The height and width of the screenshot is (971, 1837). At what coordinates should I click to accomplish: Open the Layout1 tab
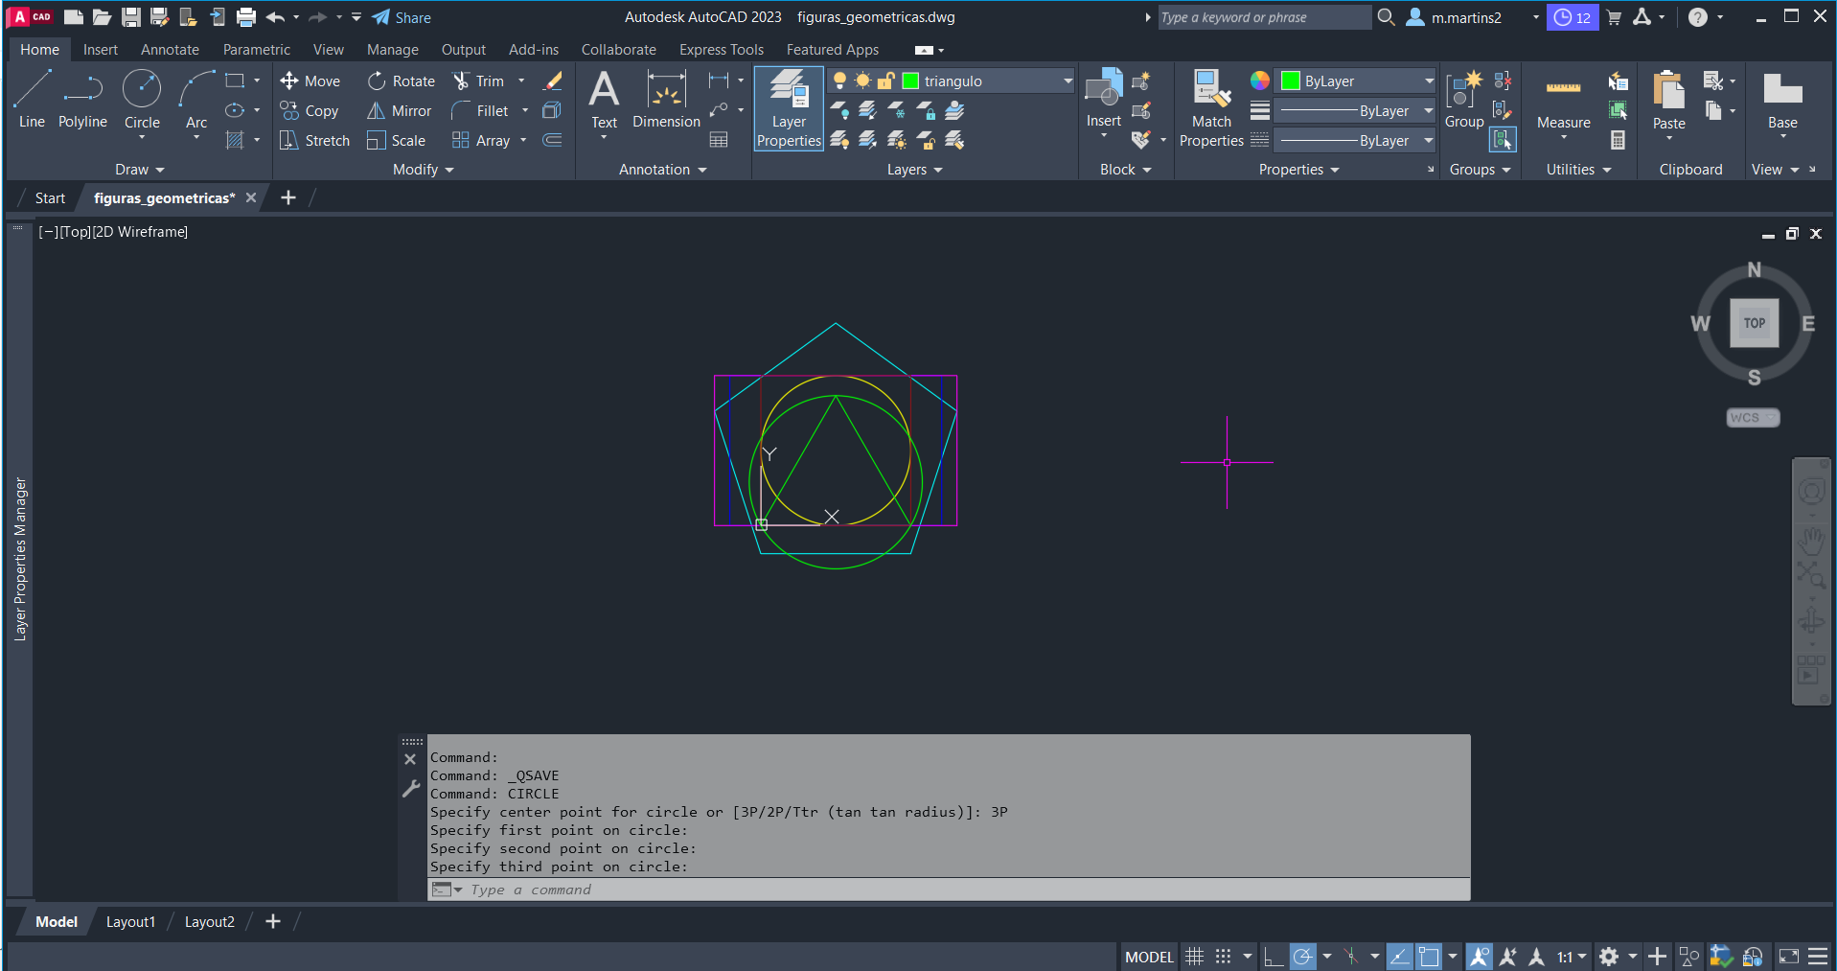[130, 922]
